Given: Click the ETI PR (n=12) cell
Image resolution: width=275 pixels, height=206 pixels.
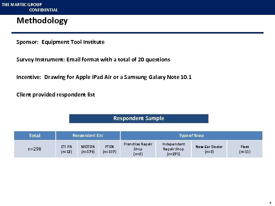Looking at the screenshot, I should [x=66, y=149].
